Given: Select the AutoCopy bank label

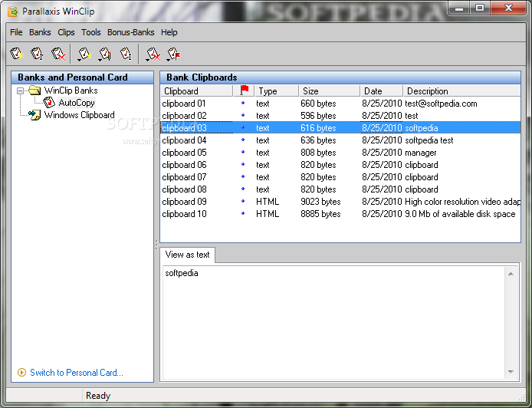Looking at the screenshot, I should (77, 103).
